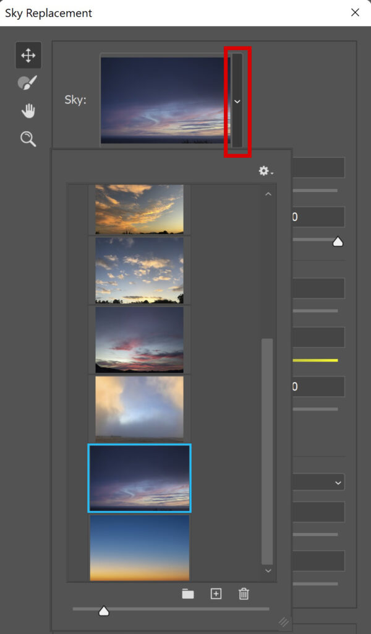Viewport: 371px width, 634px height.
Task: Select the Zoom magnifier tool
Action: [x=28, y=139]
